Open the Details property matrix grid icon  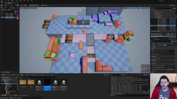172,41
